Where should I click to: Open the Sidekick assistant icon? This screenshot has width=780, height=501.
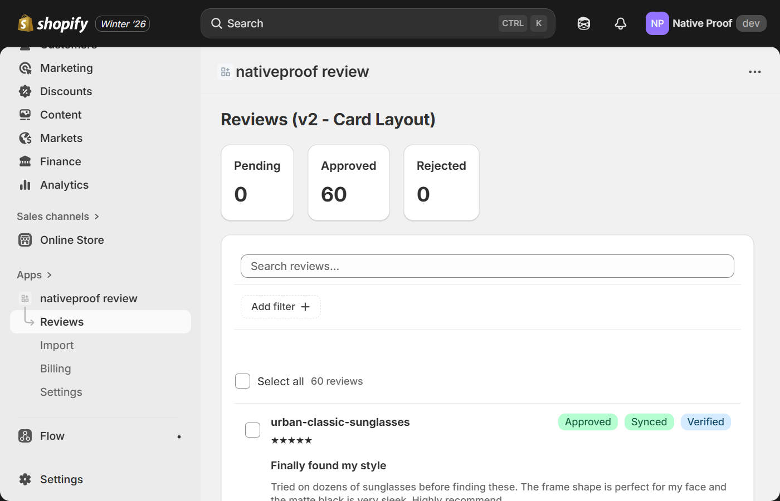tap(583, 23)
